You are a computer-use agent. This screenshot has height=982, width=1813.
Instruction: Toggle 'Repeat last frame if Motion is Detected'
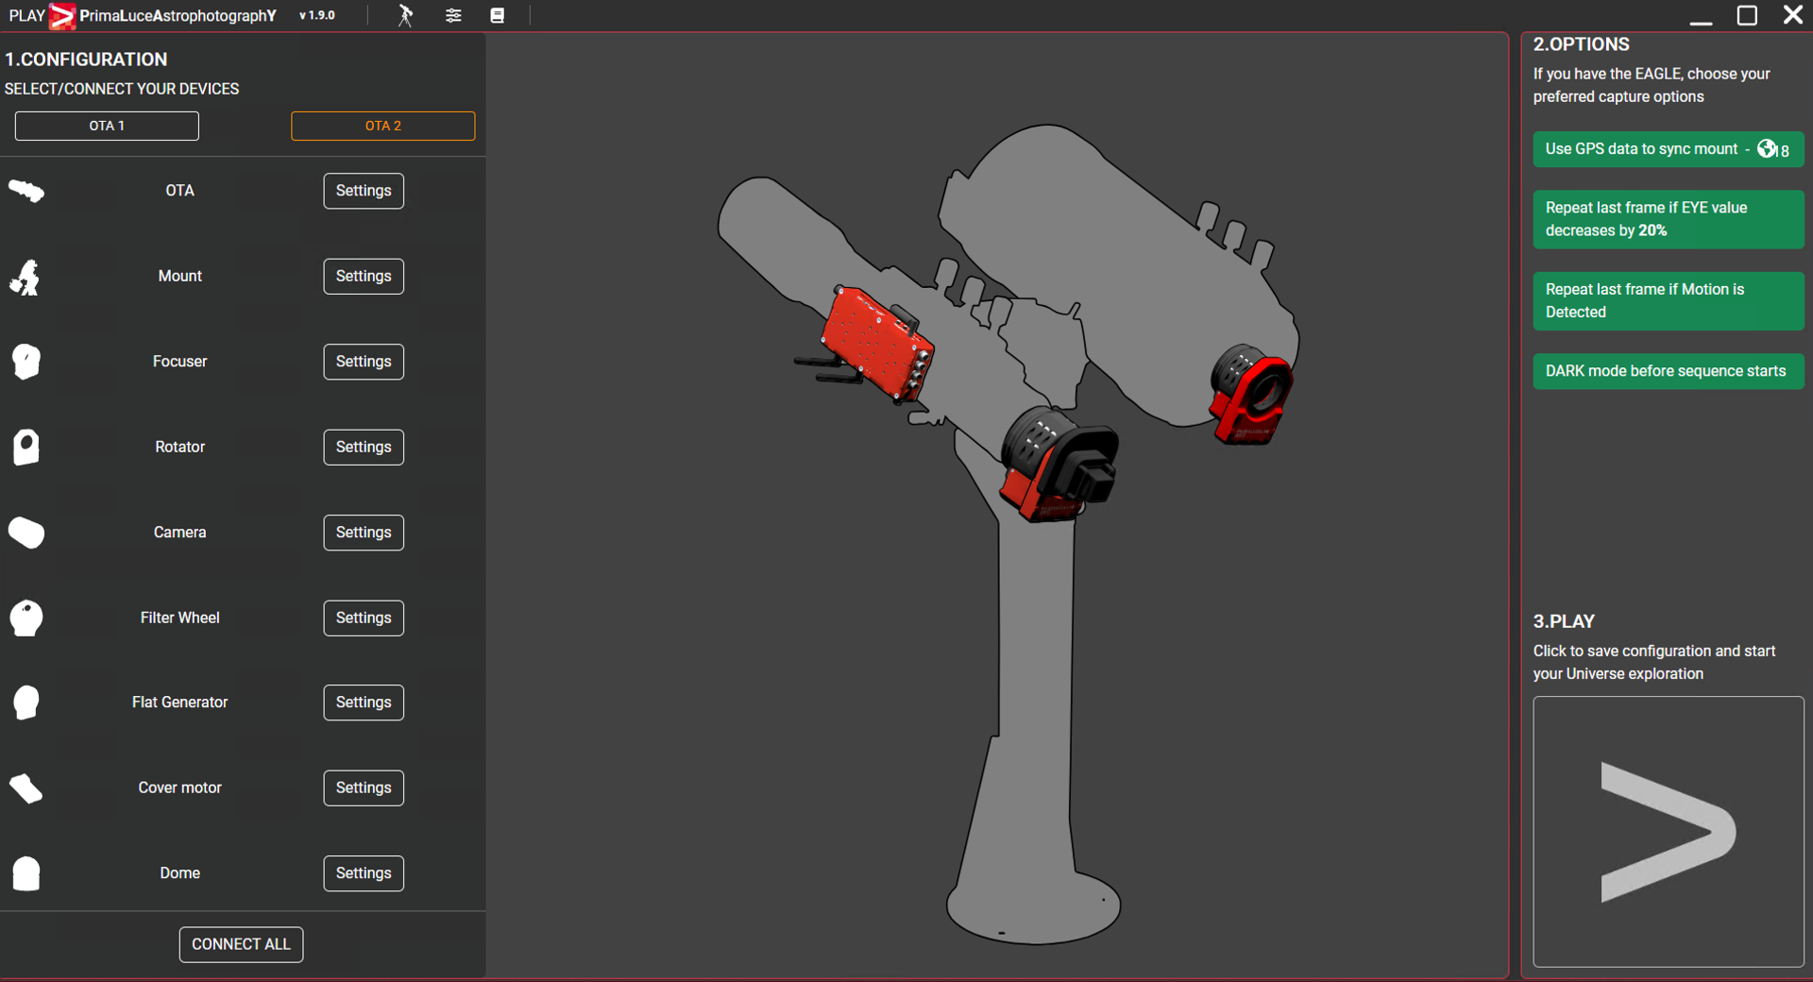(1668, 300)
